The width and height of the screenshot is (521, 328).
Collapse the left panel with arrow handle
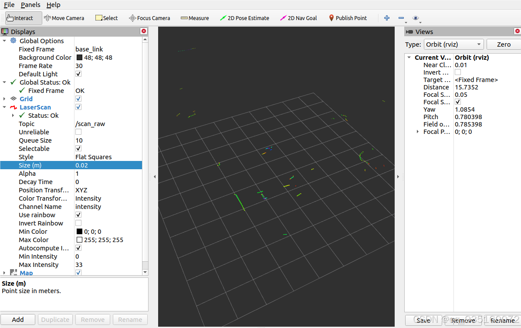[155, 177]
